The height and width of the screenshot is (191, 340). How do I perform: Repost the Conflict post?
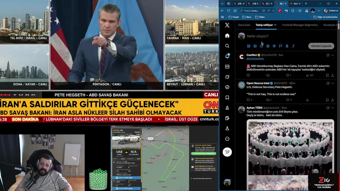click(x=268, y=75)
